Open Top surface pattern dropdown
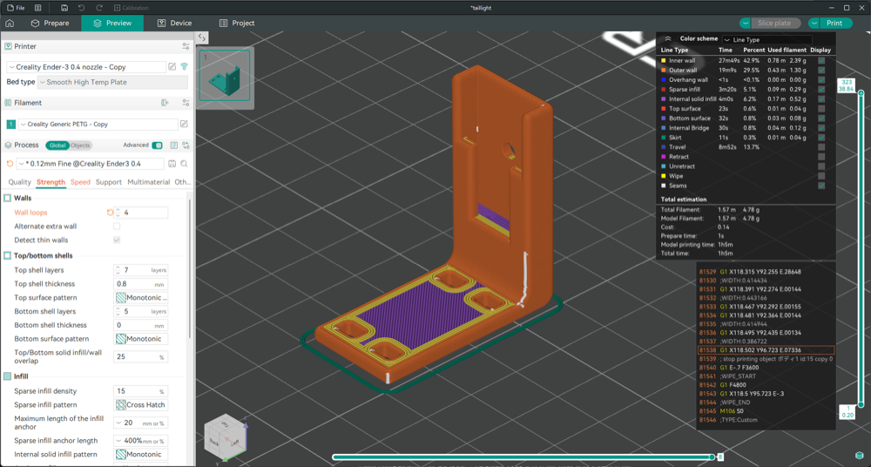 [141, 297]
